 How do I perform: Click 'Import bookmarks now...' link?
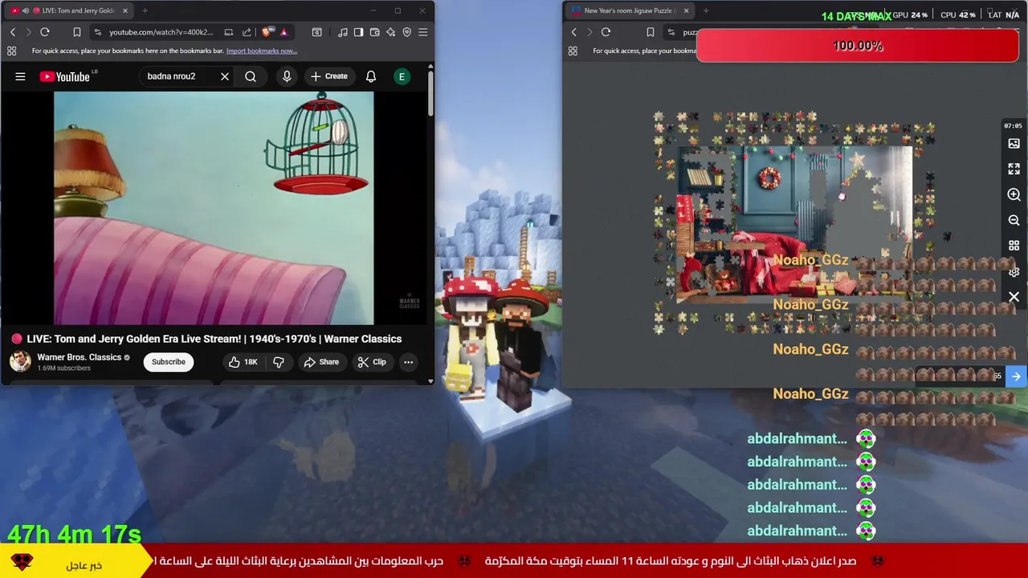point(262,51)
